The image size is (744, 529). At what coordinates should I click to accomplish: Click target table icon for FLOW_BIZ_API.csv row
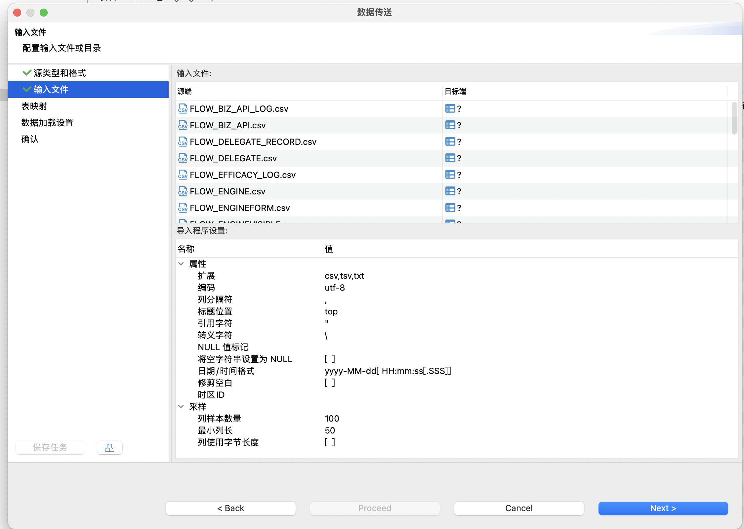click(450, 125)
